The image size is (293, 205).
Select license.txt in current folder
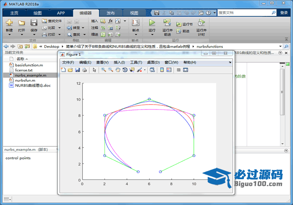[24, 70]
